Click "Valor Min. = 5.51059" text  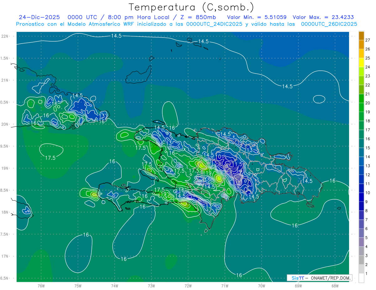257,18
